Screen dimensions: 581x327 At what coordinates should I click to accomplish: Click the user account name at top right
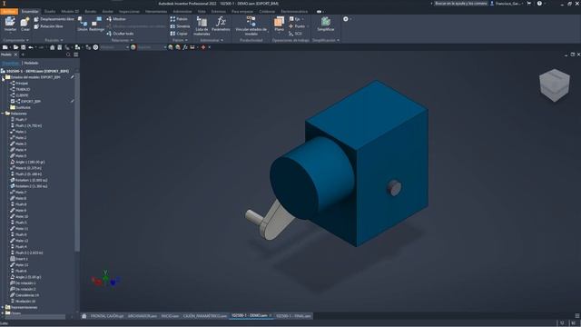coord(508,4)
